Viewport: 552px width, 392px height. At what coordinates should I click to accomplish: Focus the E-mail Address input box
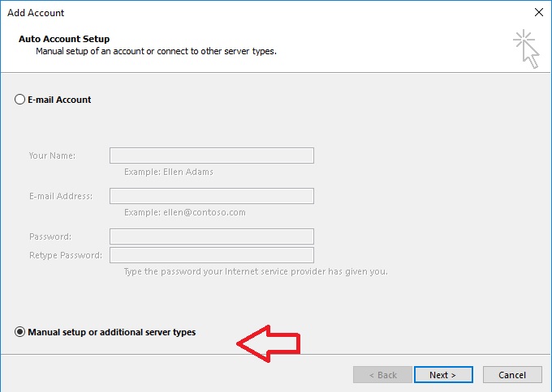[x=211, y=196]
